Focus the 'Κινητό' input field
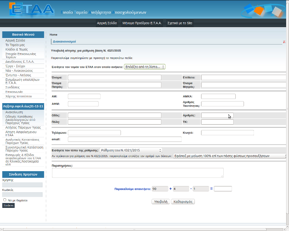Image resolution: width=289 pixels, height=231 pixels. pos(227,133)
